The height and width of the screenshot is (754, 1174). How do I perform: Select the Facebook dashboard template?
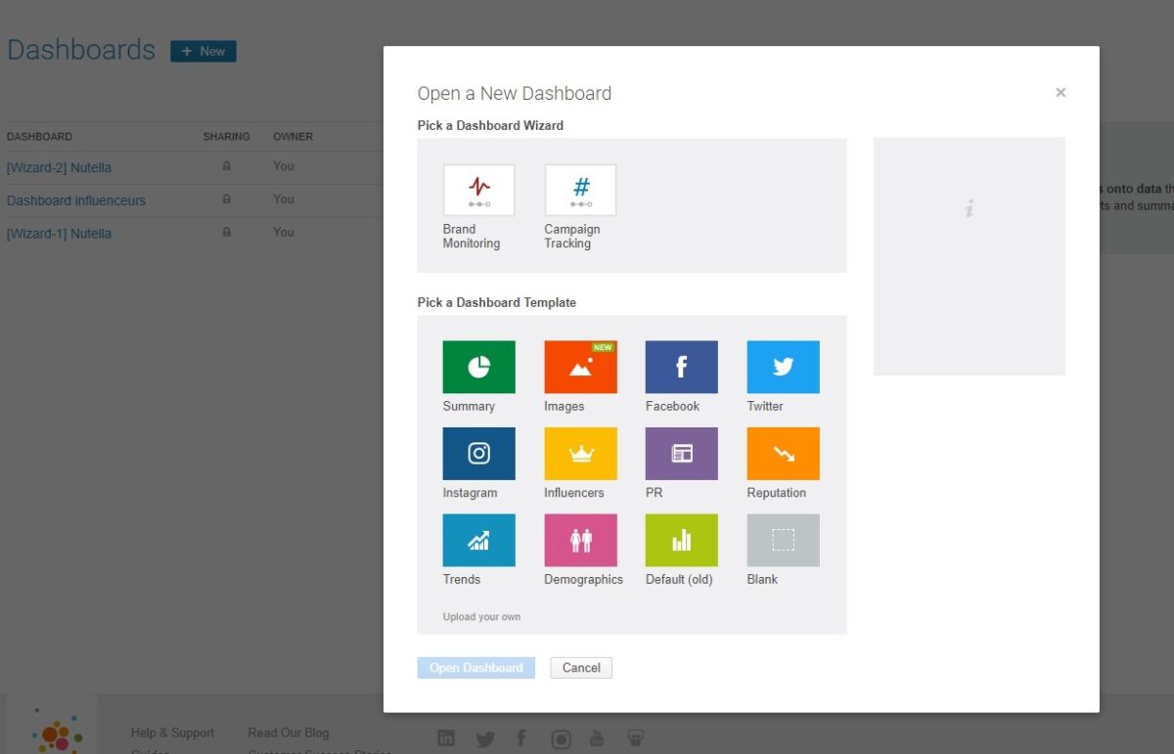click(681, 367)
